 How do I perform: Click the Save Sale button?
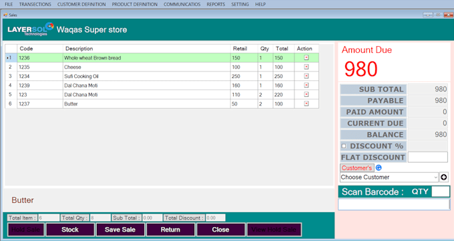click(x=120, y=230)
